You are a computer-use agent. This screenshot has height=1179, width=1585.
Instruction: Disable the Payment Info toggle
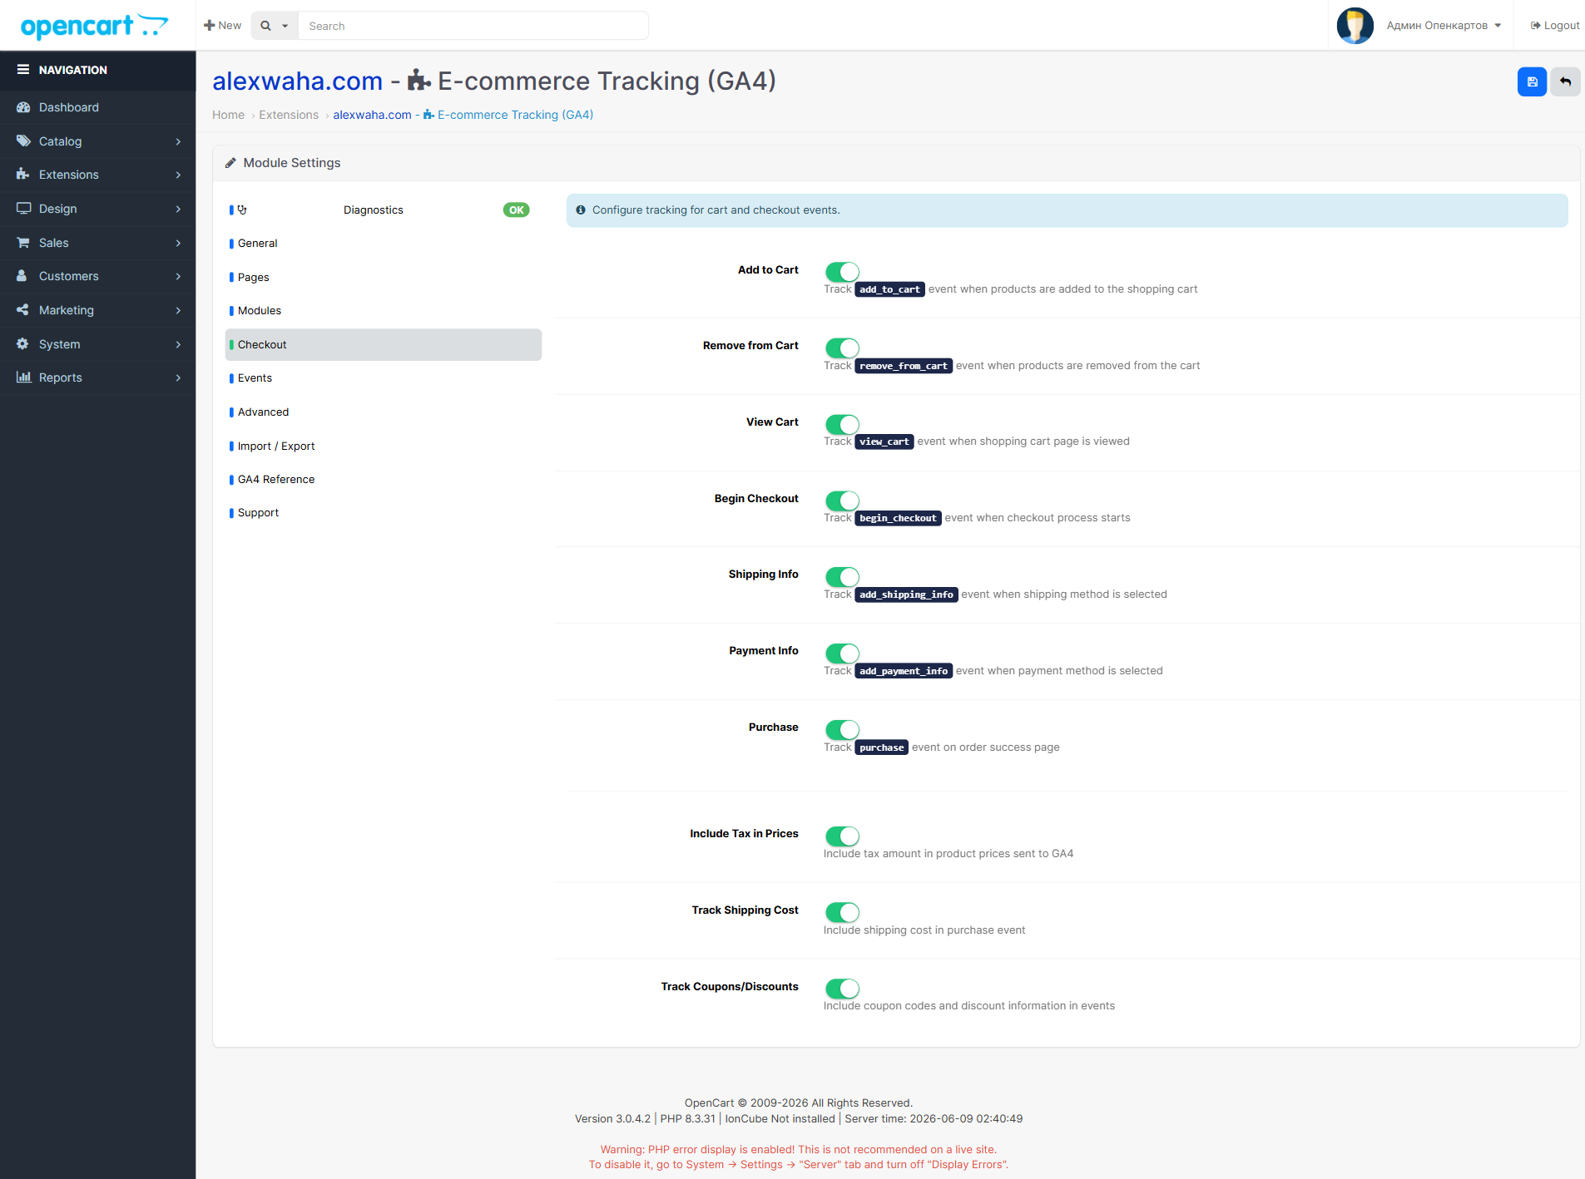842,653
